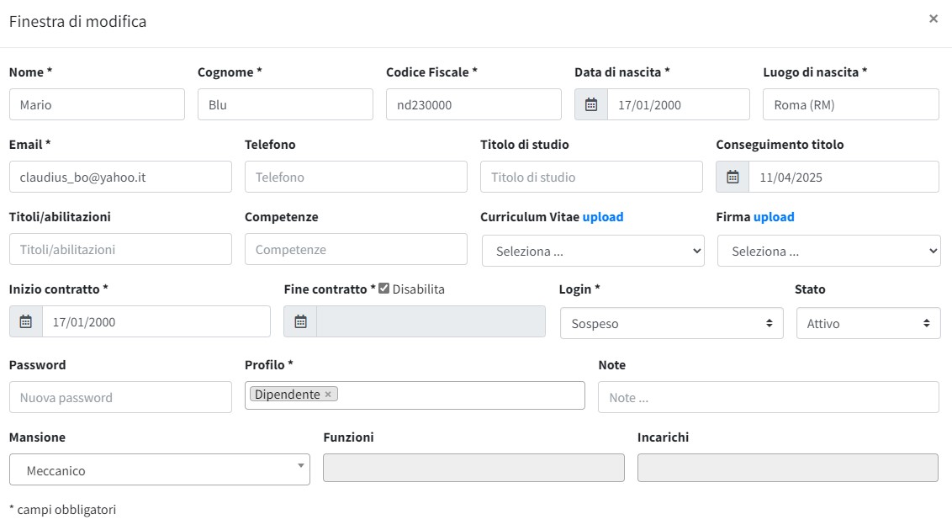
Task: Click the Fine contratto calendar icon
Action: 300,322
